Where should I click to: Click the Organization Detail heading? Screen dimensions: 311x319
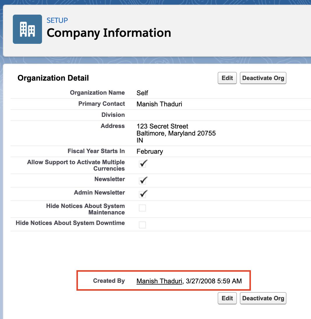[53, 78]
